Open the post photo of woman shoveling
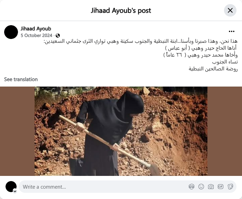This screenshot has width=242, height=199. (x=121, y=131)
